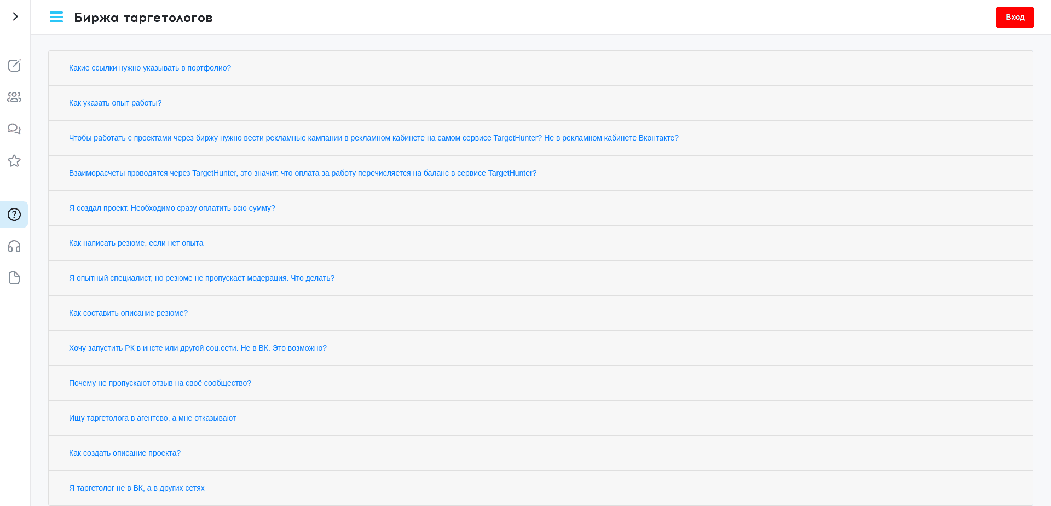Open the headphones support icon
The image size is (1051, 506).
pyautogui.click(x=14, y=246)
